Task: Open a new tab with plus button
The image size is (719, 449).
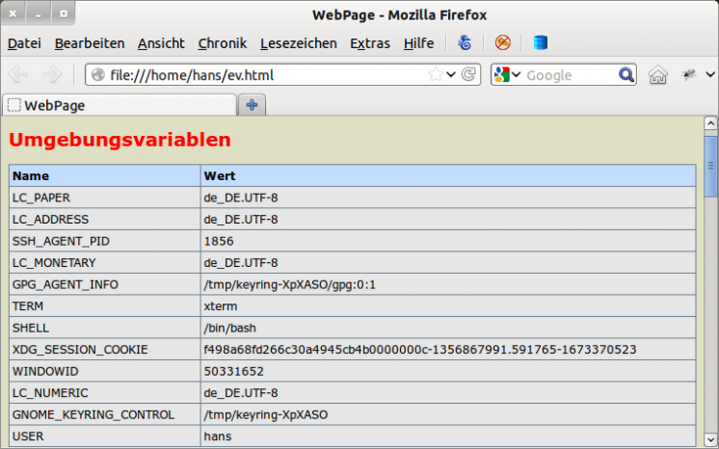Action: 252,105
